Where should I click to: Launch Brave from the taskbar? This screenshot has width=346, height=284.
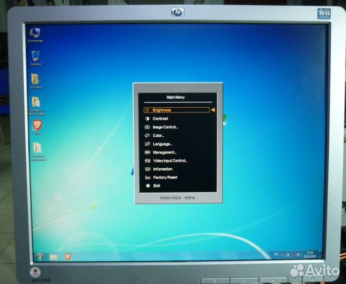67,257
